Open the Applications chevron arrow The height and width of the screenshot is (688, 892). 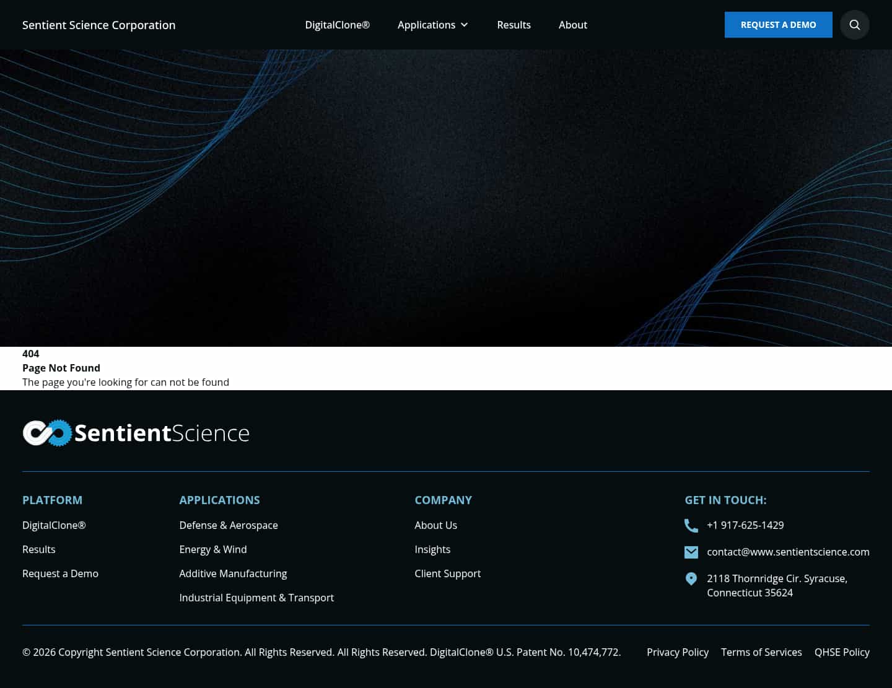click(x=464, y=25)
